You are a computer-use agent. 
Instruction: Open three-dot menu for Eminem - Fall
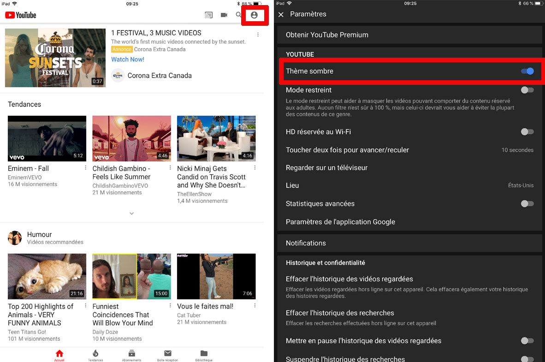[x=85, y=167]
